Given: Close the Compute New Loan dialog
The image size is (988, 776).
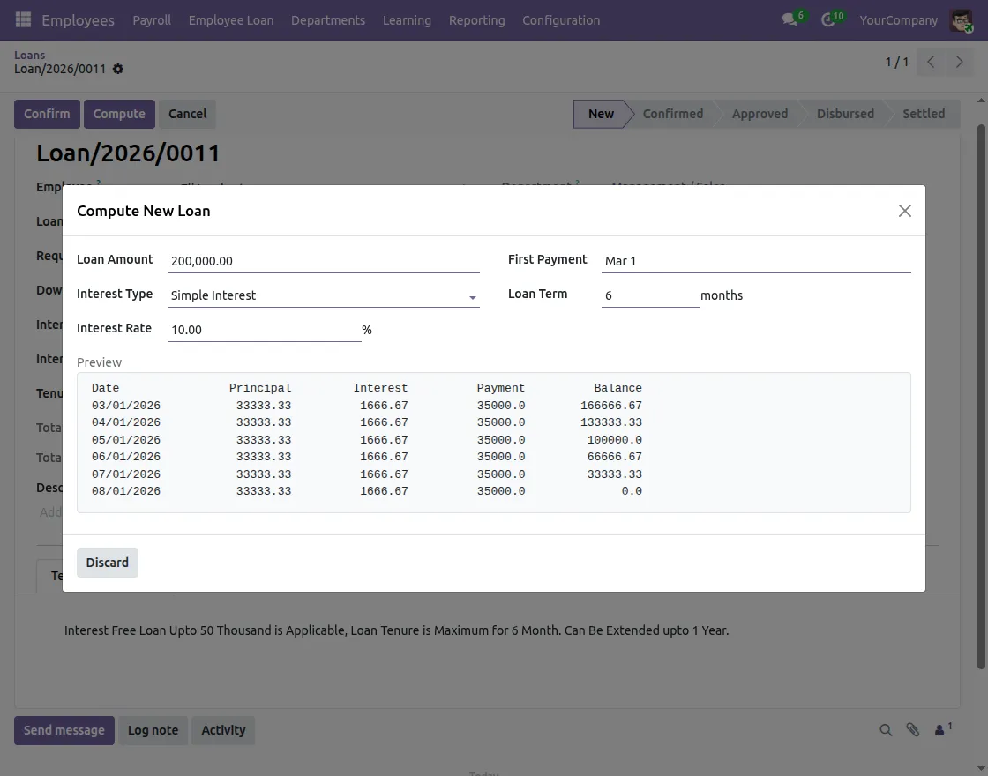Looking at the screenshot, I should pyautogui.click(x=904, y=211).
